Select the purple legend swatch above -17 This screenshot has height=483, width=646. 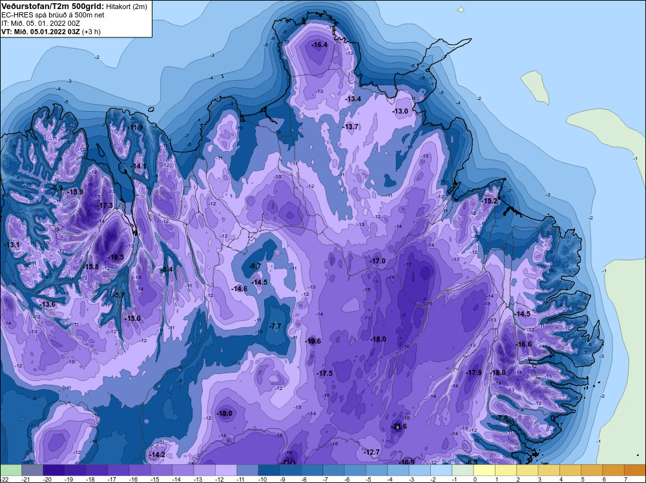click(118, 470)
